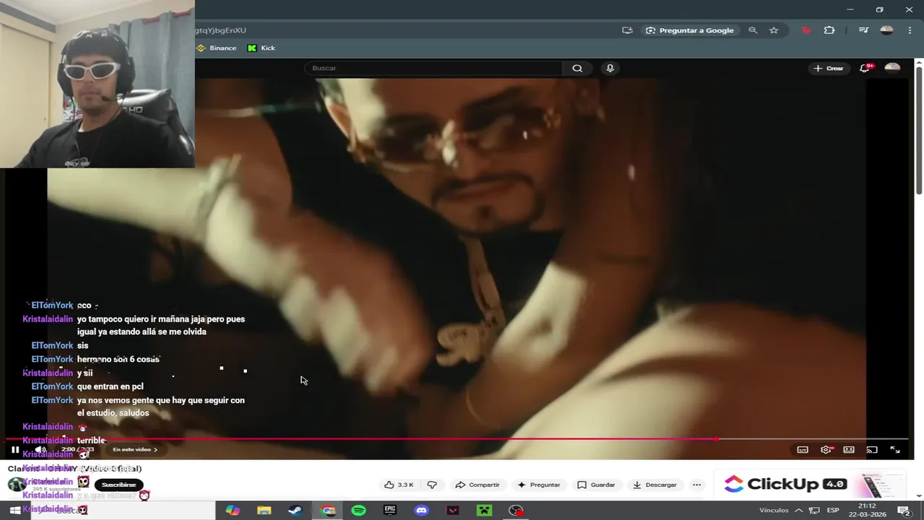The image size is (924, 520).
Task: Like the video with 3.3 K likes
Action: point(399,485)
